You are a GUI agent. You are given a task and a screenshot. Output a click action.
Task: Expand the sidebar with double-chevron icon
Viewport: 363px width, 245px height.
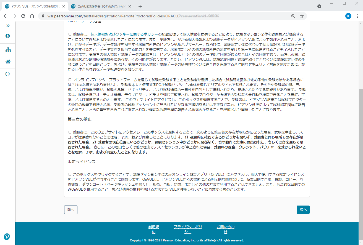point(8,26)
